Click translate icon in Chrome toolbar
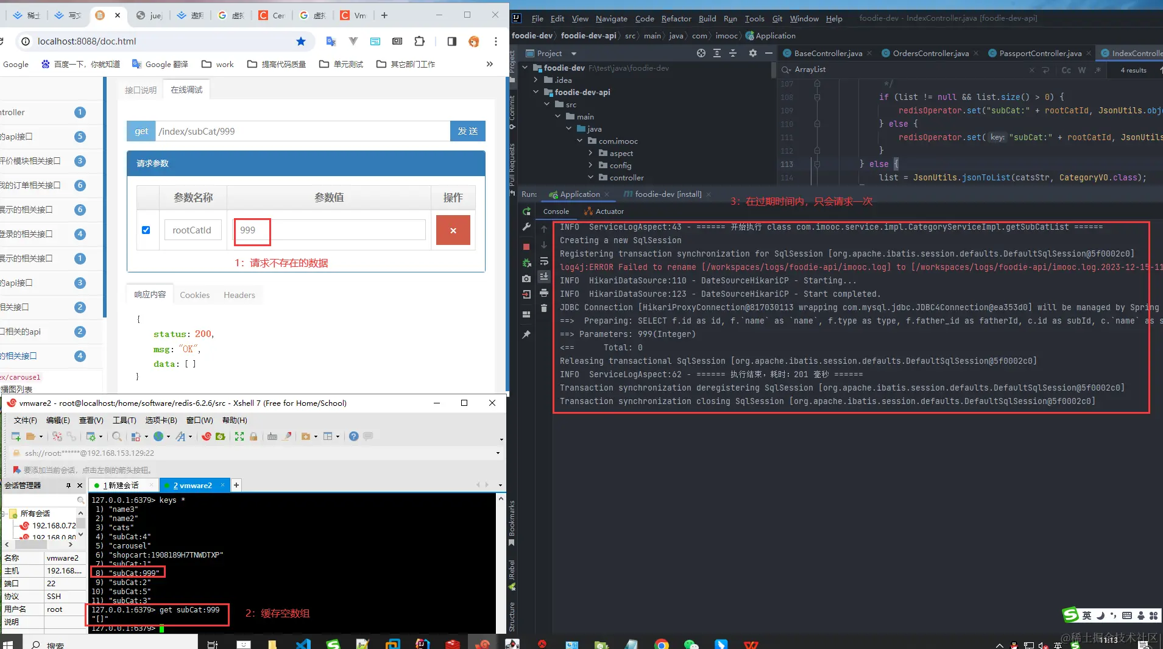The image size is (1163, 649). [x=331, y=41]
